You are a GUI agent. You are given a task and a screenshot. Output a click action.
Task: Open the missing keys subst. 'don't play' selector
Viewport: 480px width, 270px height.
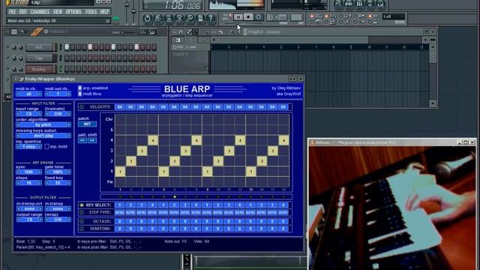click(43, 136)
